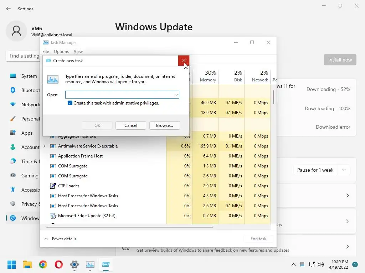Open the notification badge in taskbar

(x=355, y=264)
